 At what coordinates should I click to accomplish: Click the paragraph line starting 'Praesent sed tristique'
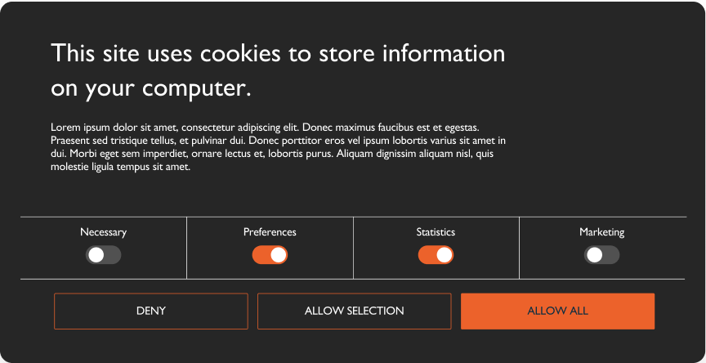pos(279,141)
